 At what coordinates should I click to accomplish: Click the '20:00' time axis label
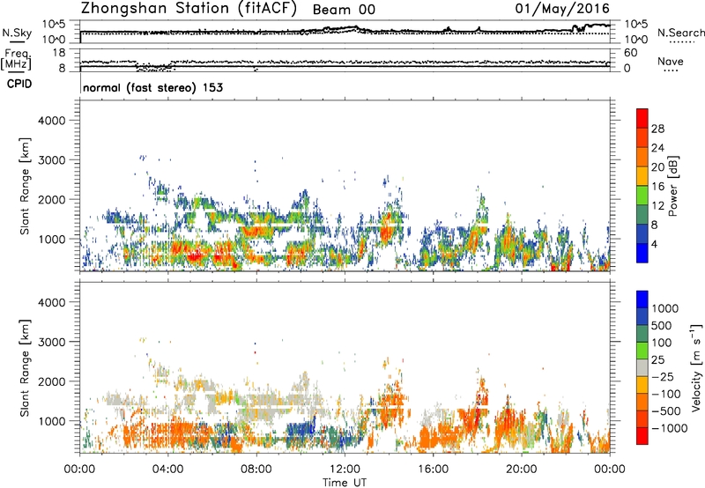[522, 470]
